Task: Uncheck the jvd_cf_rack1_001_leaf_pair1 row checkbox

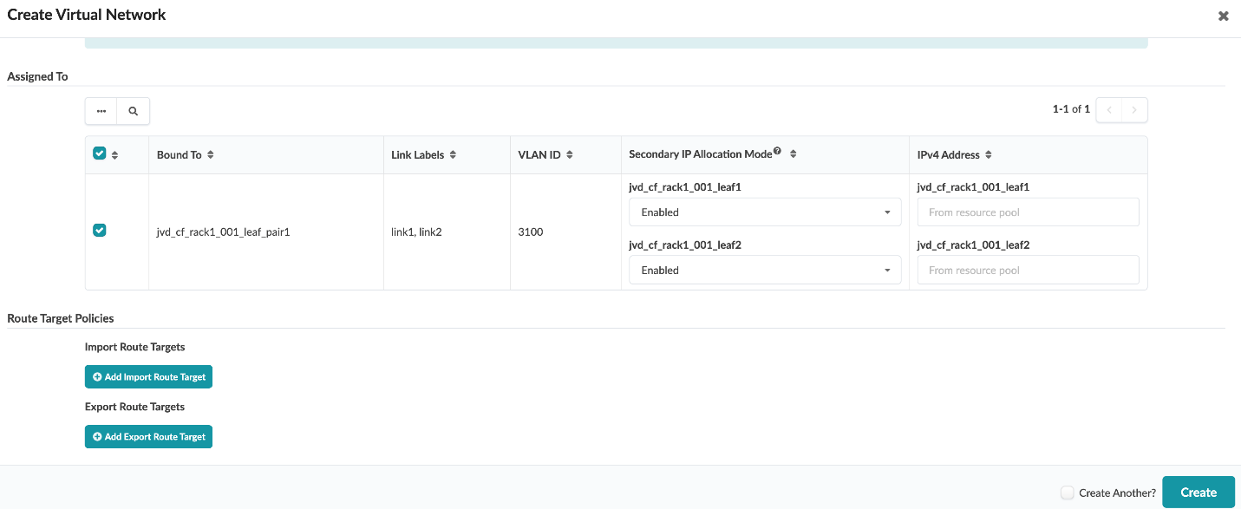Action: [x=99, y=231]
